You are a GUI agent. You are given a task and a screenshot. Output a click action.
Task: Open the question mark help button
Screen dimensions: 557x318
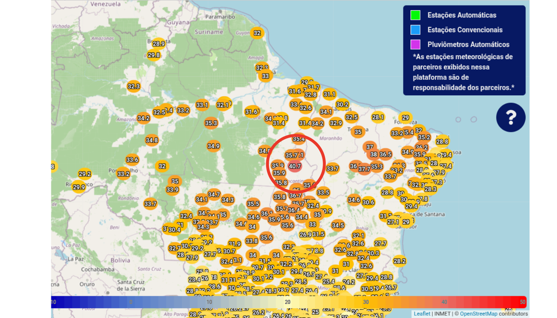click(510, 117)
